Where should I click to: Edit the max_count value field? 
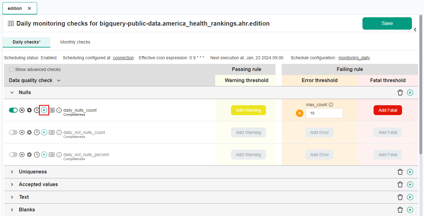[324, 113]
